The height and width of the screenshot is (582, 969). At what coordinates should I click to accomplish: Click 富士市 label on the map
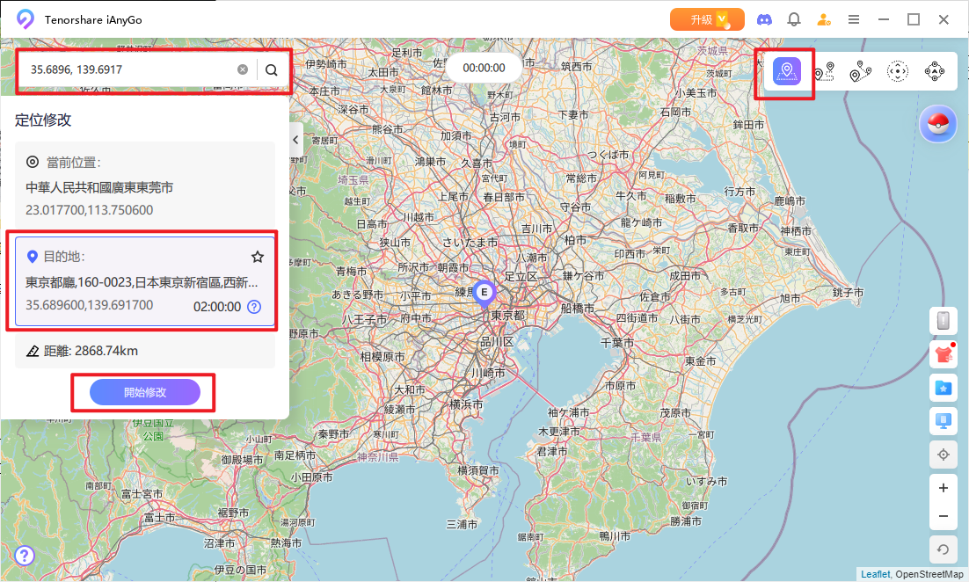click(159, 518)
